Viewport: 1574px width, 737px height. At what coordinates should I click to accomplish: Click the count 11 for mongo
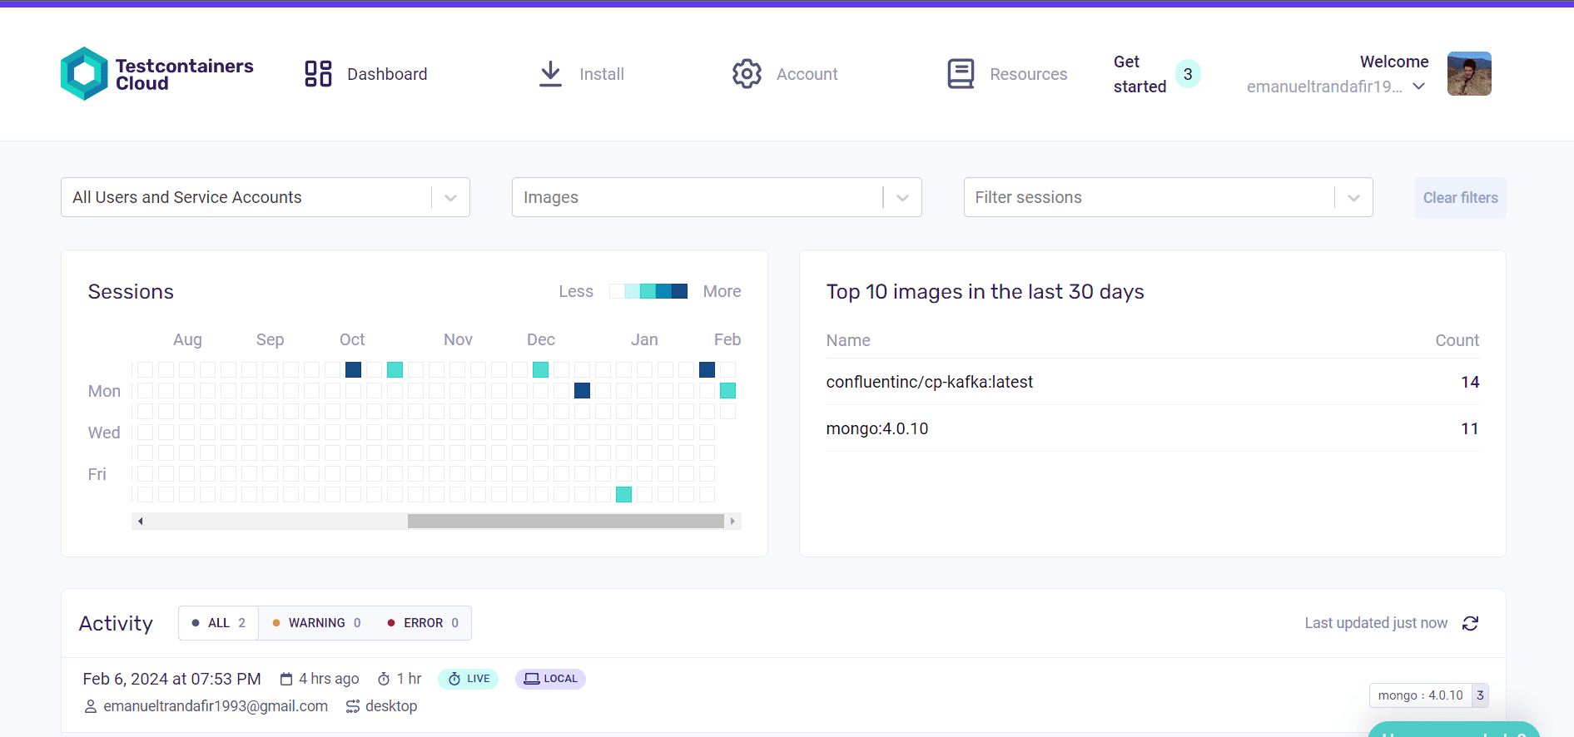pos(1470,428)
